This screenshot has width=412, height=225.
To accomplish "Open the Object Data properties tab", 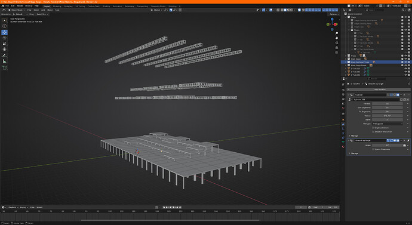I will point(343,142).
